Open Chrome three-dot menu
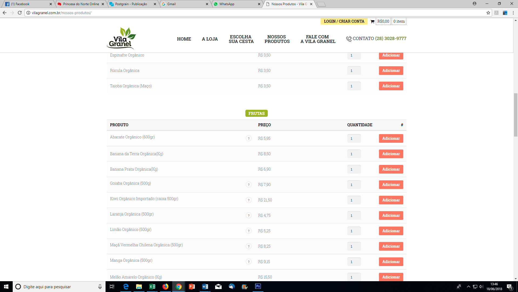The width and height of the screenshot is (518, 292). [x=513, y=13]
